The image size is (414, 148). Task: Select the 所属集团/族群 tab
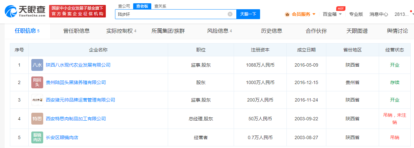click(168, 31)
